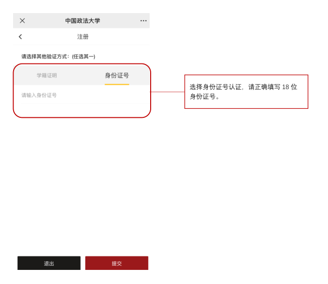Viewport: 328px width, 284px height.
Task: Click the 注册 page heading
Action: point(83,37)
